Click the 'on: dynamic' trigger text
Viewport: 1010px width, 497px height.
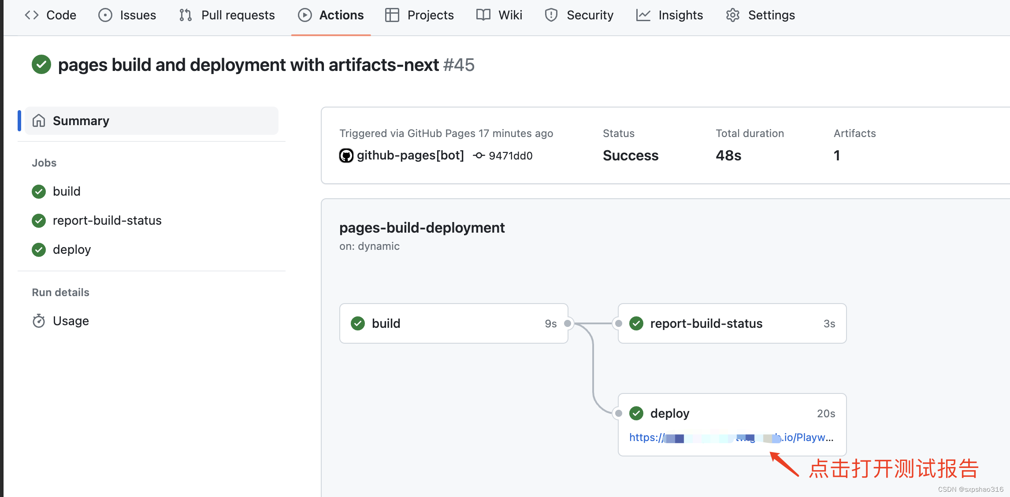(369, 246)
